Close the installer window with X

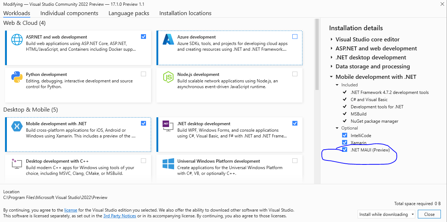pos(442,4)
